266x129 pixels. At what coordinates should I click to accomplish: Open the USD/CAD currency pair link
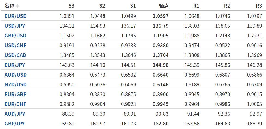(x=16, y=55)
